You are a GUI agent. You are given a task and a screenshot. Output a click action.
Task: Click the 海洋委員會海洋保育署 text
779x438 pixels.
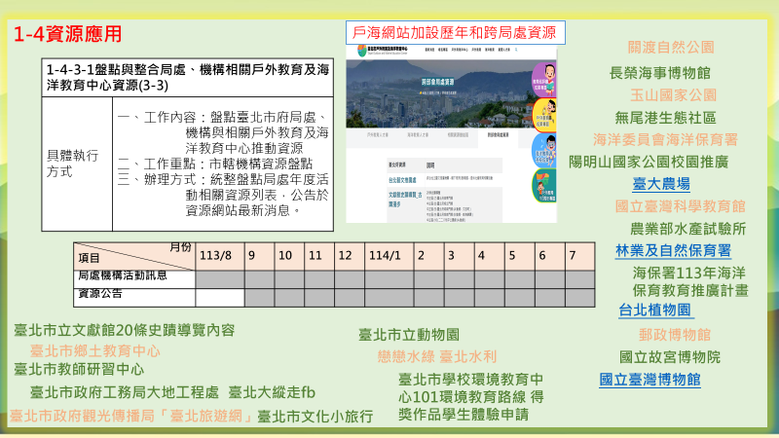coord(665,140)
